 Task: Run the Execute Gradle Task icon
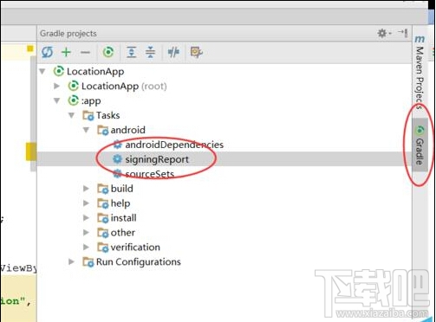coord(108,52)
